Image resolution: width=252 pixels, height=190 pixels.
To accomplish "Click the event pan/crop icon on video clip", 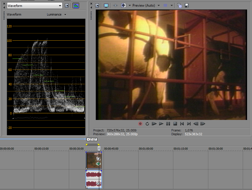I will 98,159.
